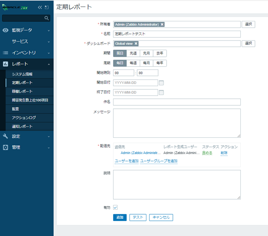This screenshot has height=236, width=268.
Task: Collapse the sidebar with double-arrow icon
Action: point(40,8)
